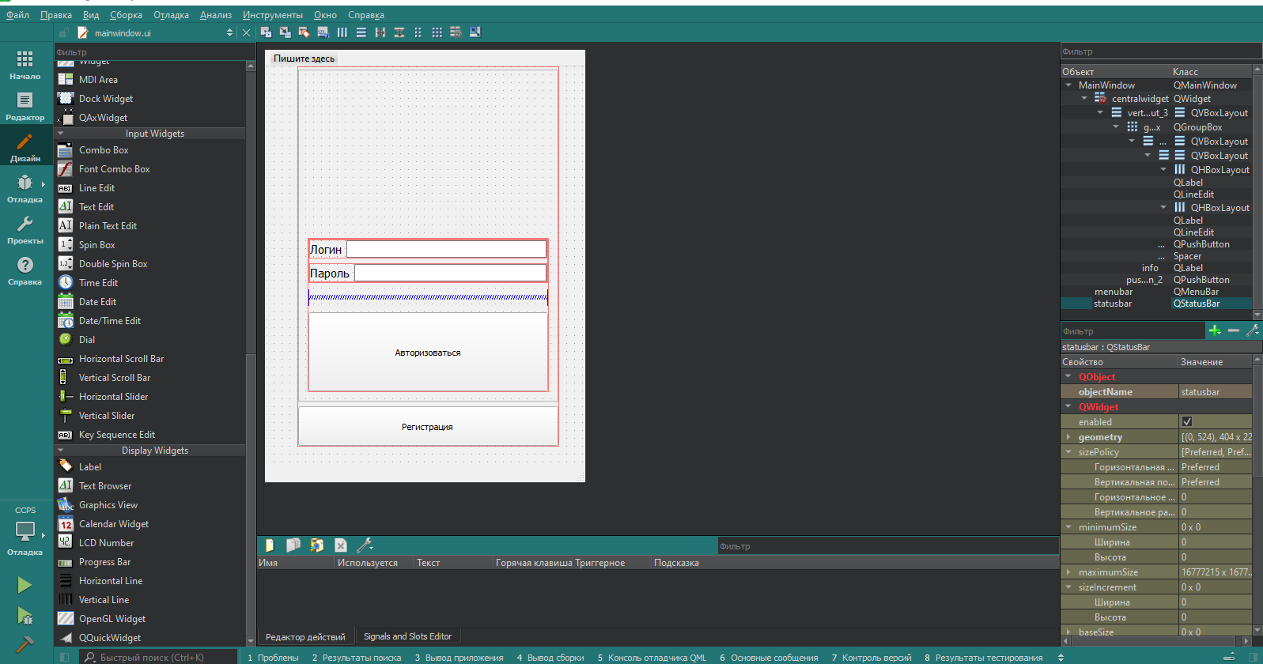This screenshot has width=1263, height=664.
Task: Close the mainwindow.ui document
Action: tap(246, 32)
